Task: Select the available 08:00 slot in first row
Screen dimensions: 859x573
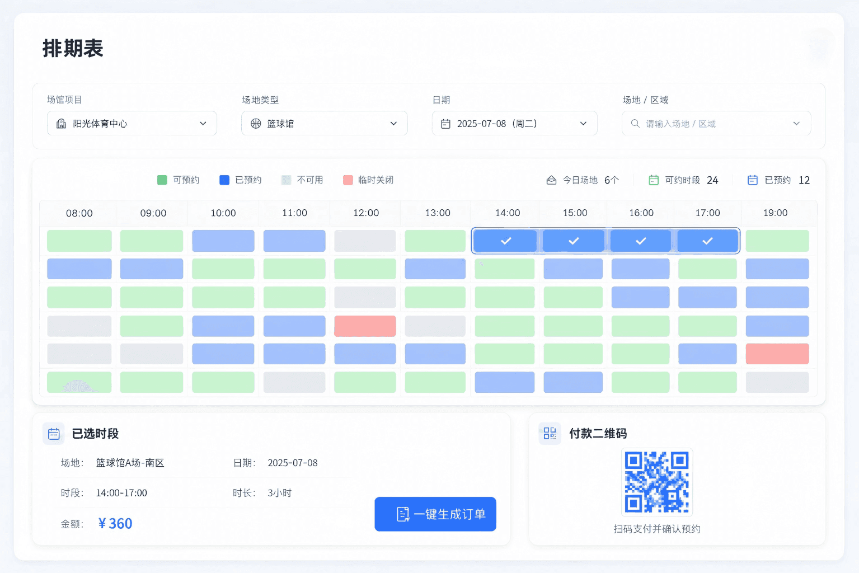Action: 79,241
